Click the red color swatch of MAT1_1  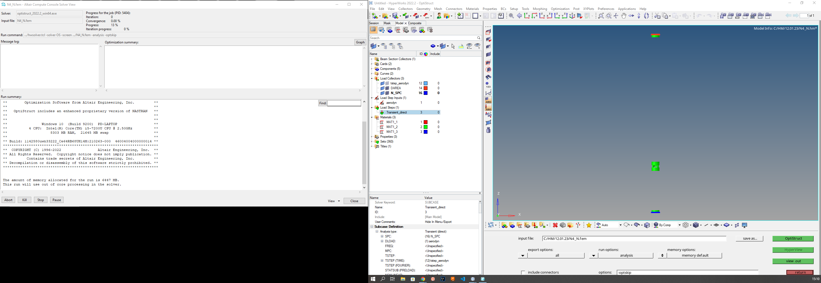coord(426,122)
